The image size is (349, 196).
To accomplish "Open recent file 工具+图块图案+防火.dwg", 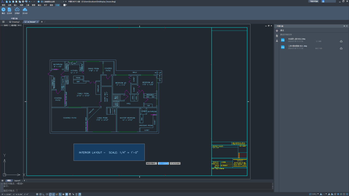I will pyautogui.click(x=297, y=46).
